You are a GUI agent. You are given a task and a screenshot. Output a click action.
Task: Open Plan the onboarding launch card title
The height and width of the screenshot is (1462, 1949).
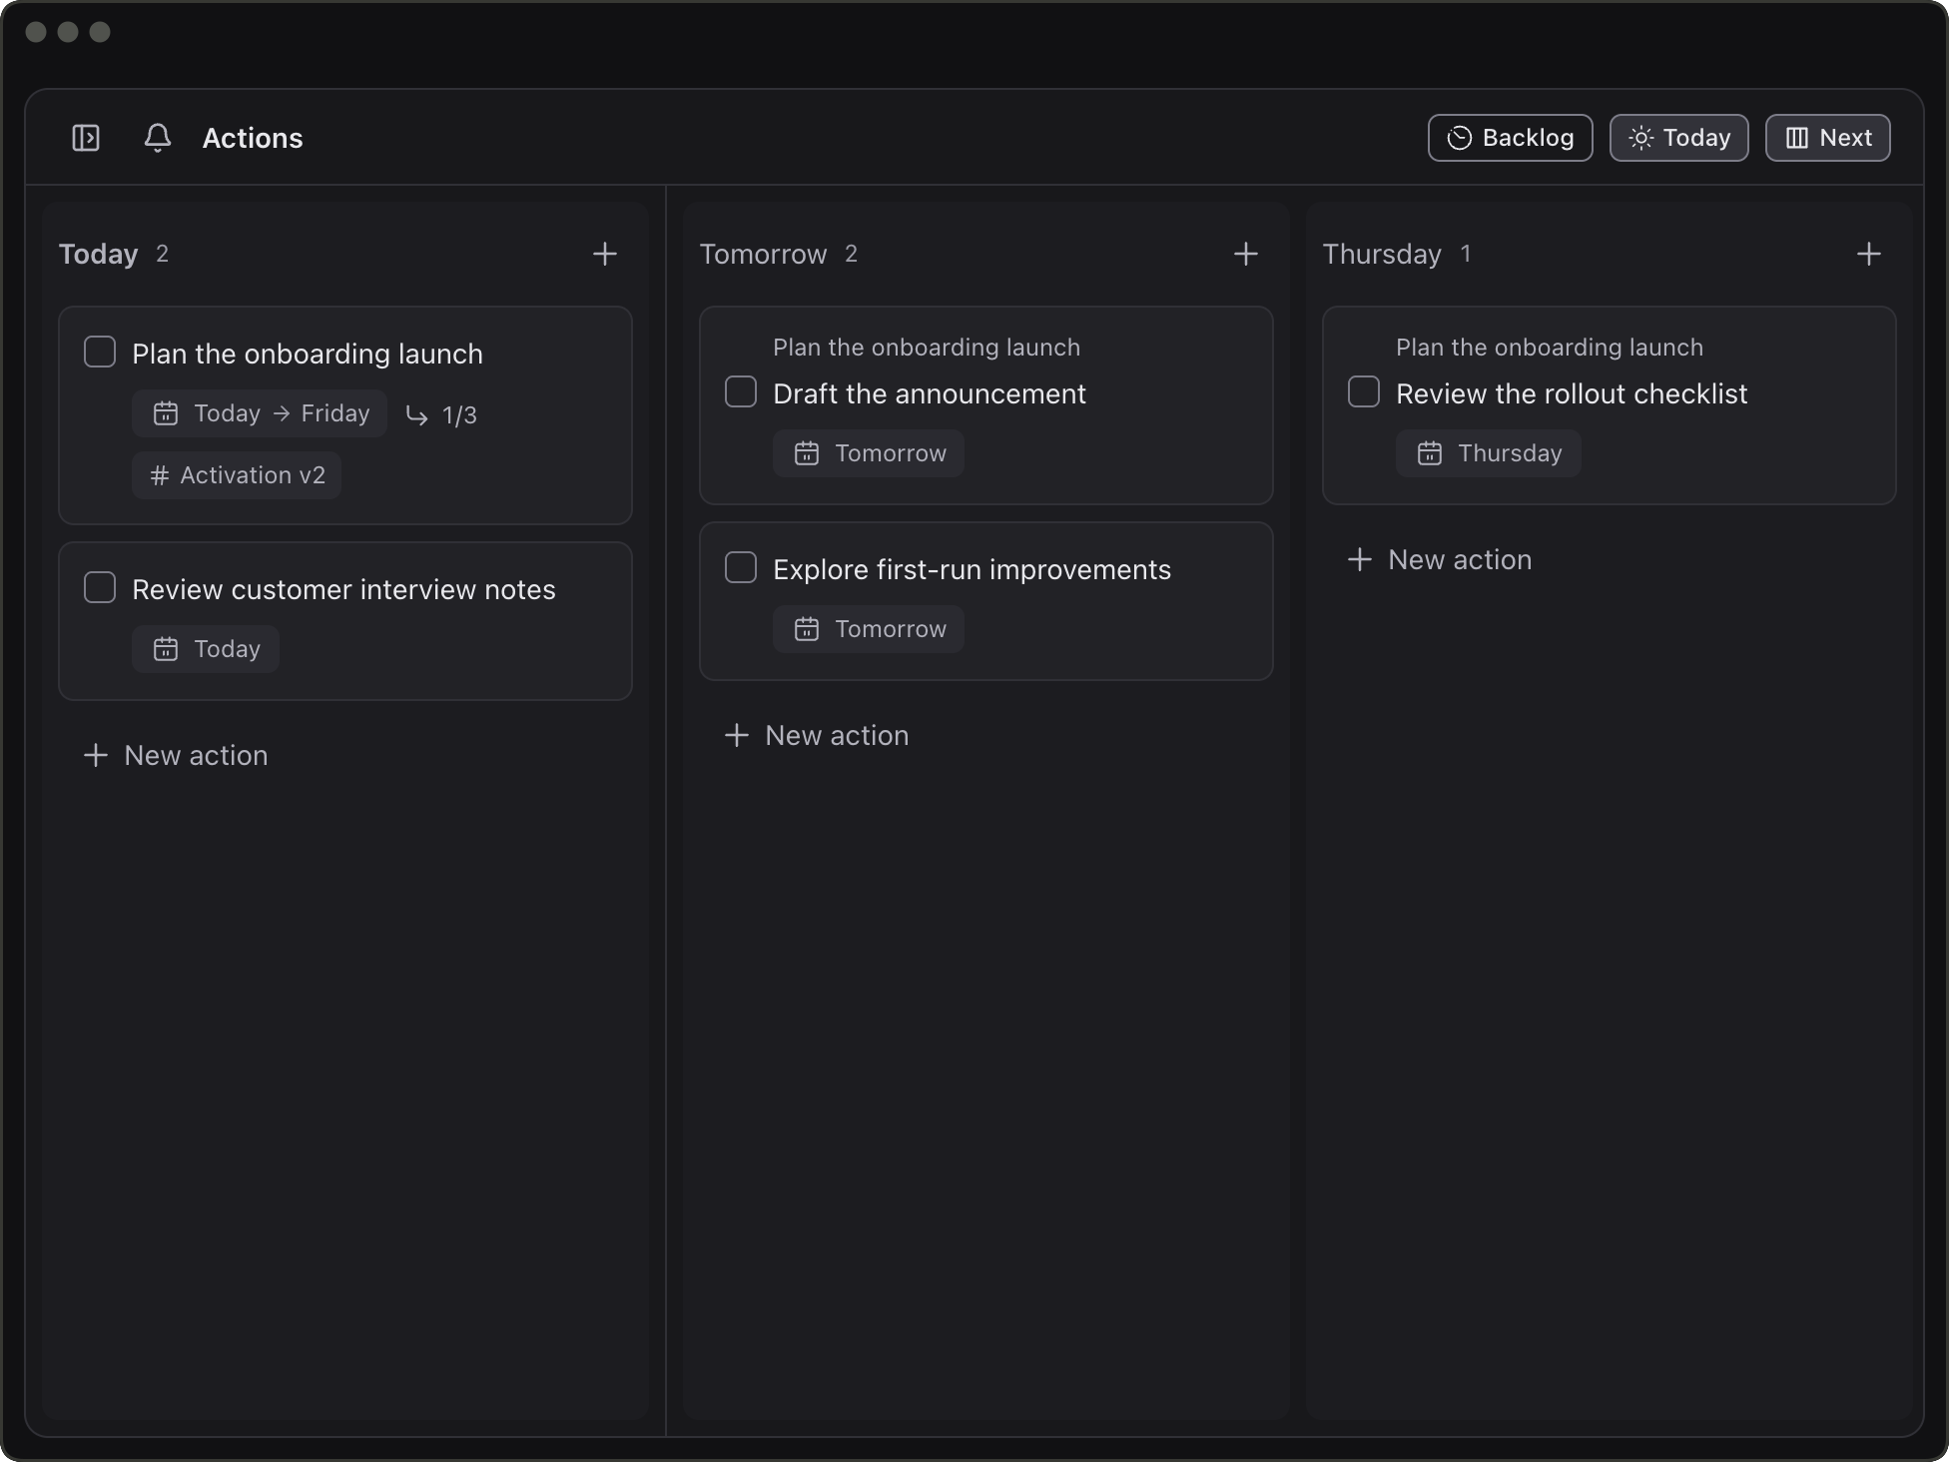[308, 354]
